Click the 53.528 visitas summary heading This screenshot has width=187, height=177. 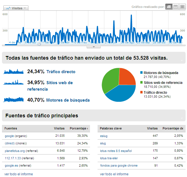(87, 58)
